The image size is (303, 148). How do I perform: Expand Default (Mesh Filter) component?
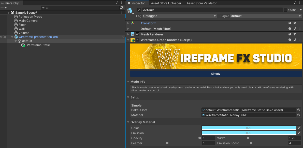pyautogui.click(x=128, y=29)
